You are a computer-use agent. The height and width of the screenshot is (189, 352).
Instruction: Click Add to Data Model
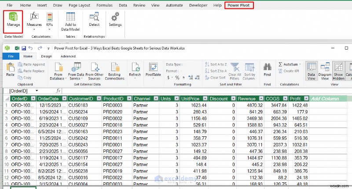(70, 21)
